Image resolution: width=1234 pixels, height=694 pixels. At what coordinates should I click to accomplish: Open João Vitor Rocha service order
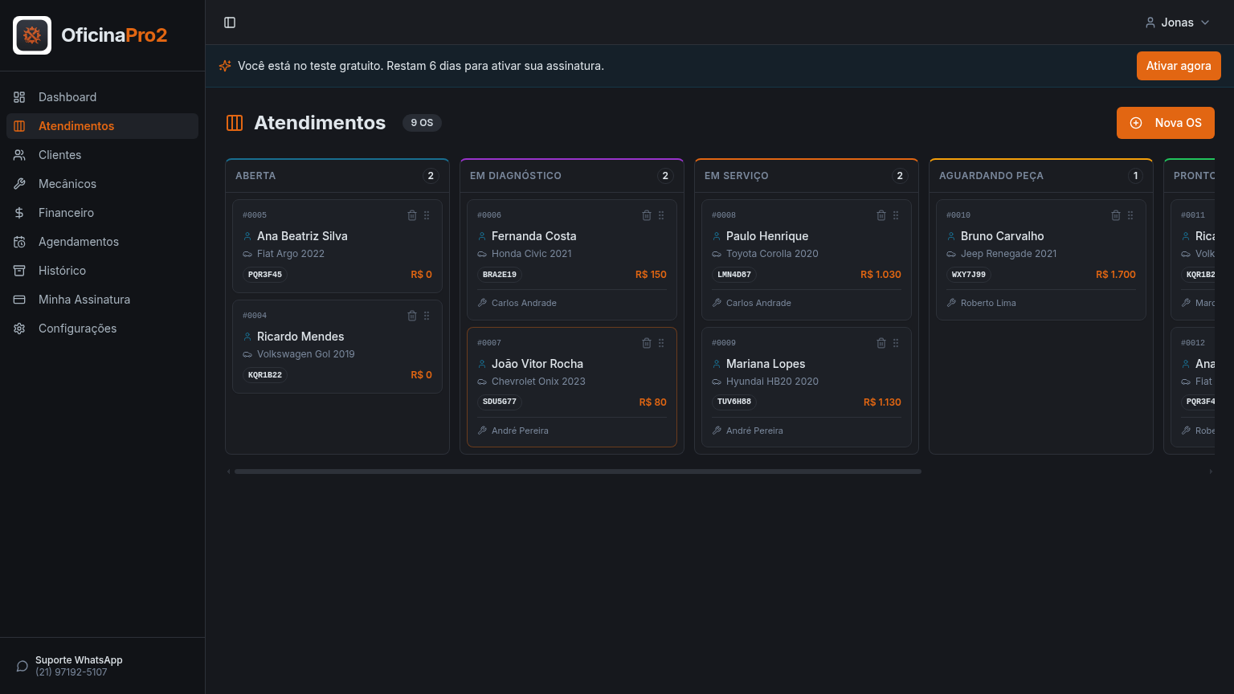pyautogui.click(x=572, y=387)
